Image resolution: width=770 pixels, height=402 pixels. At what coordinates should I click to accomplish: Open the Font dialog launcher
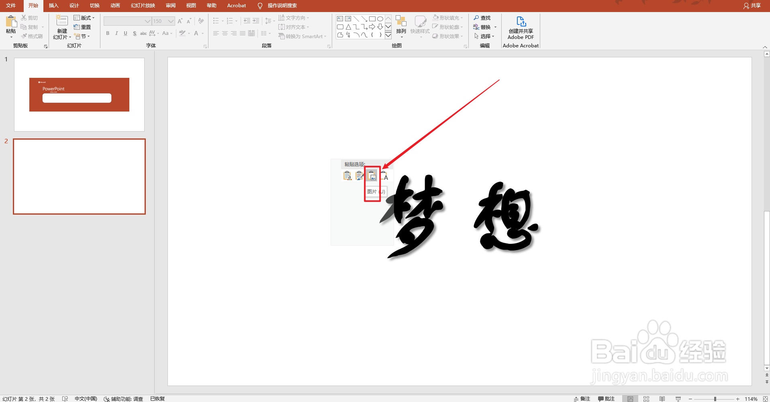tap(205, 47)
